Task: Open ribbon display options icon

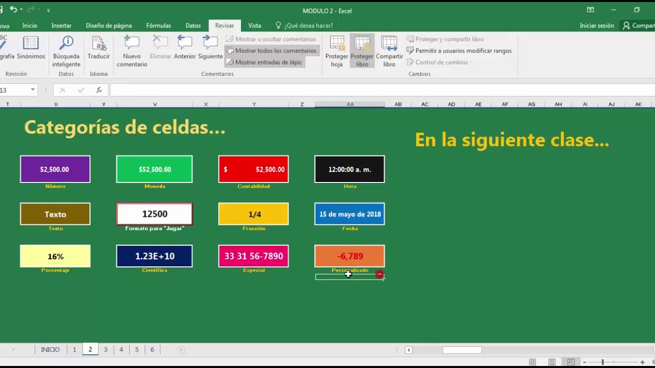Action: tap(590, 10)
